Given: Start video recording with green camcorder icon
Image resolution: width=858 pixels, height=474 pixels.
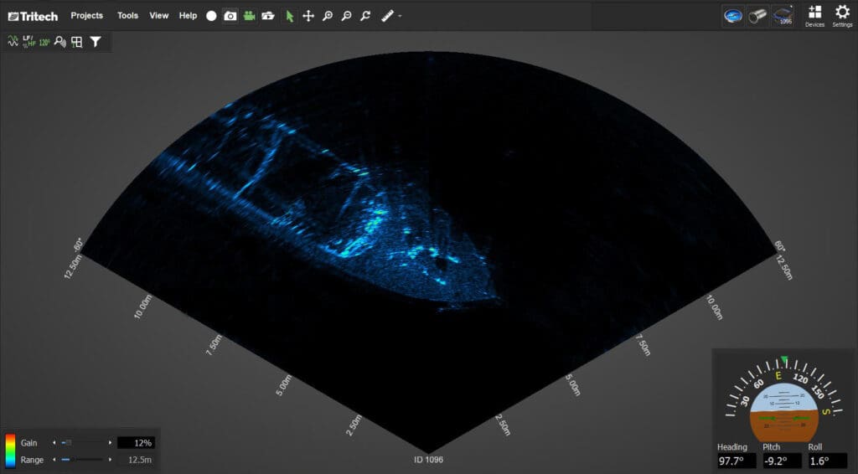Looking at the screenshot, I should [x=249, y=16].
